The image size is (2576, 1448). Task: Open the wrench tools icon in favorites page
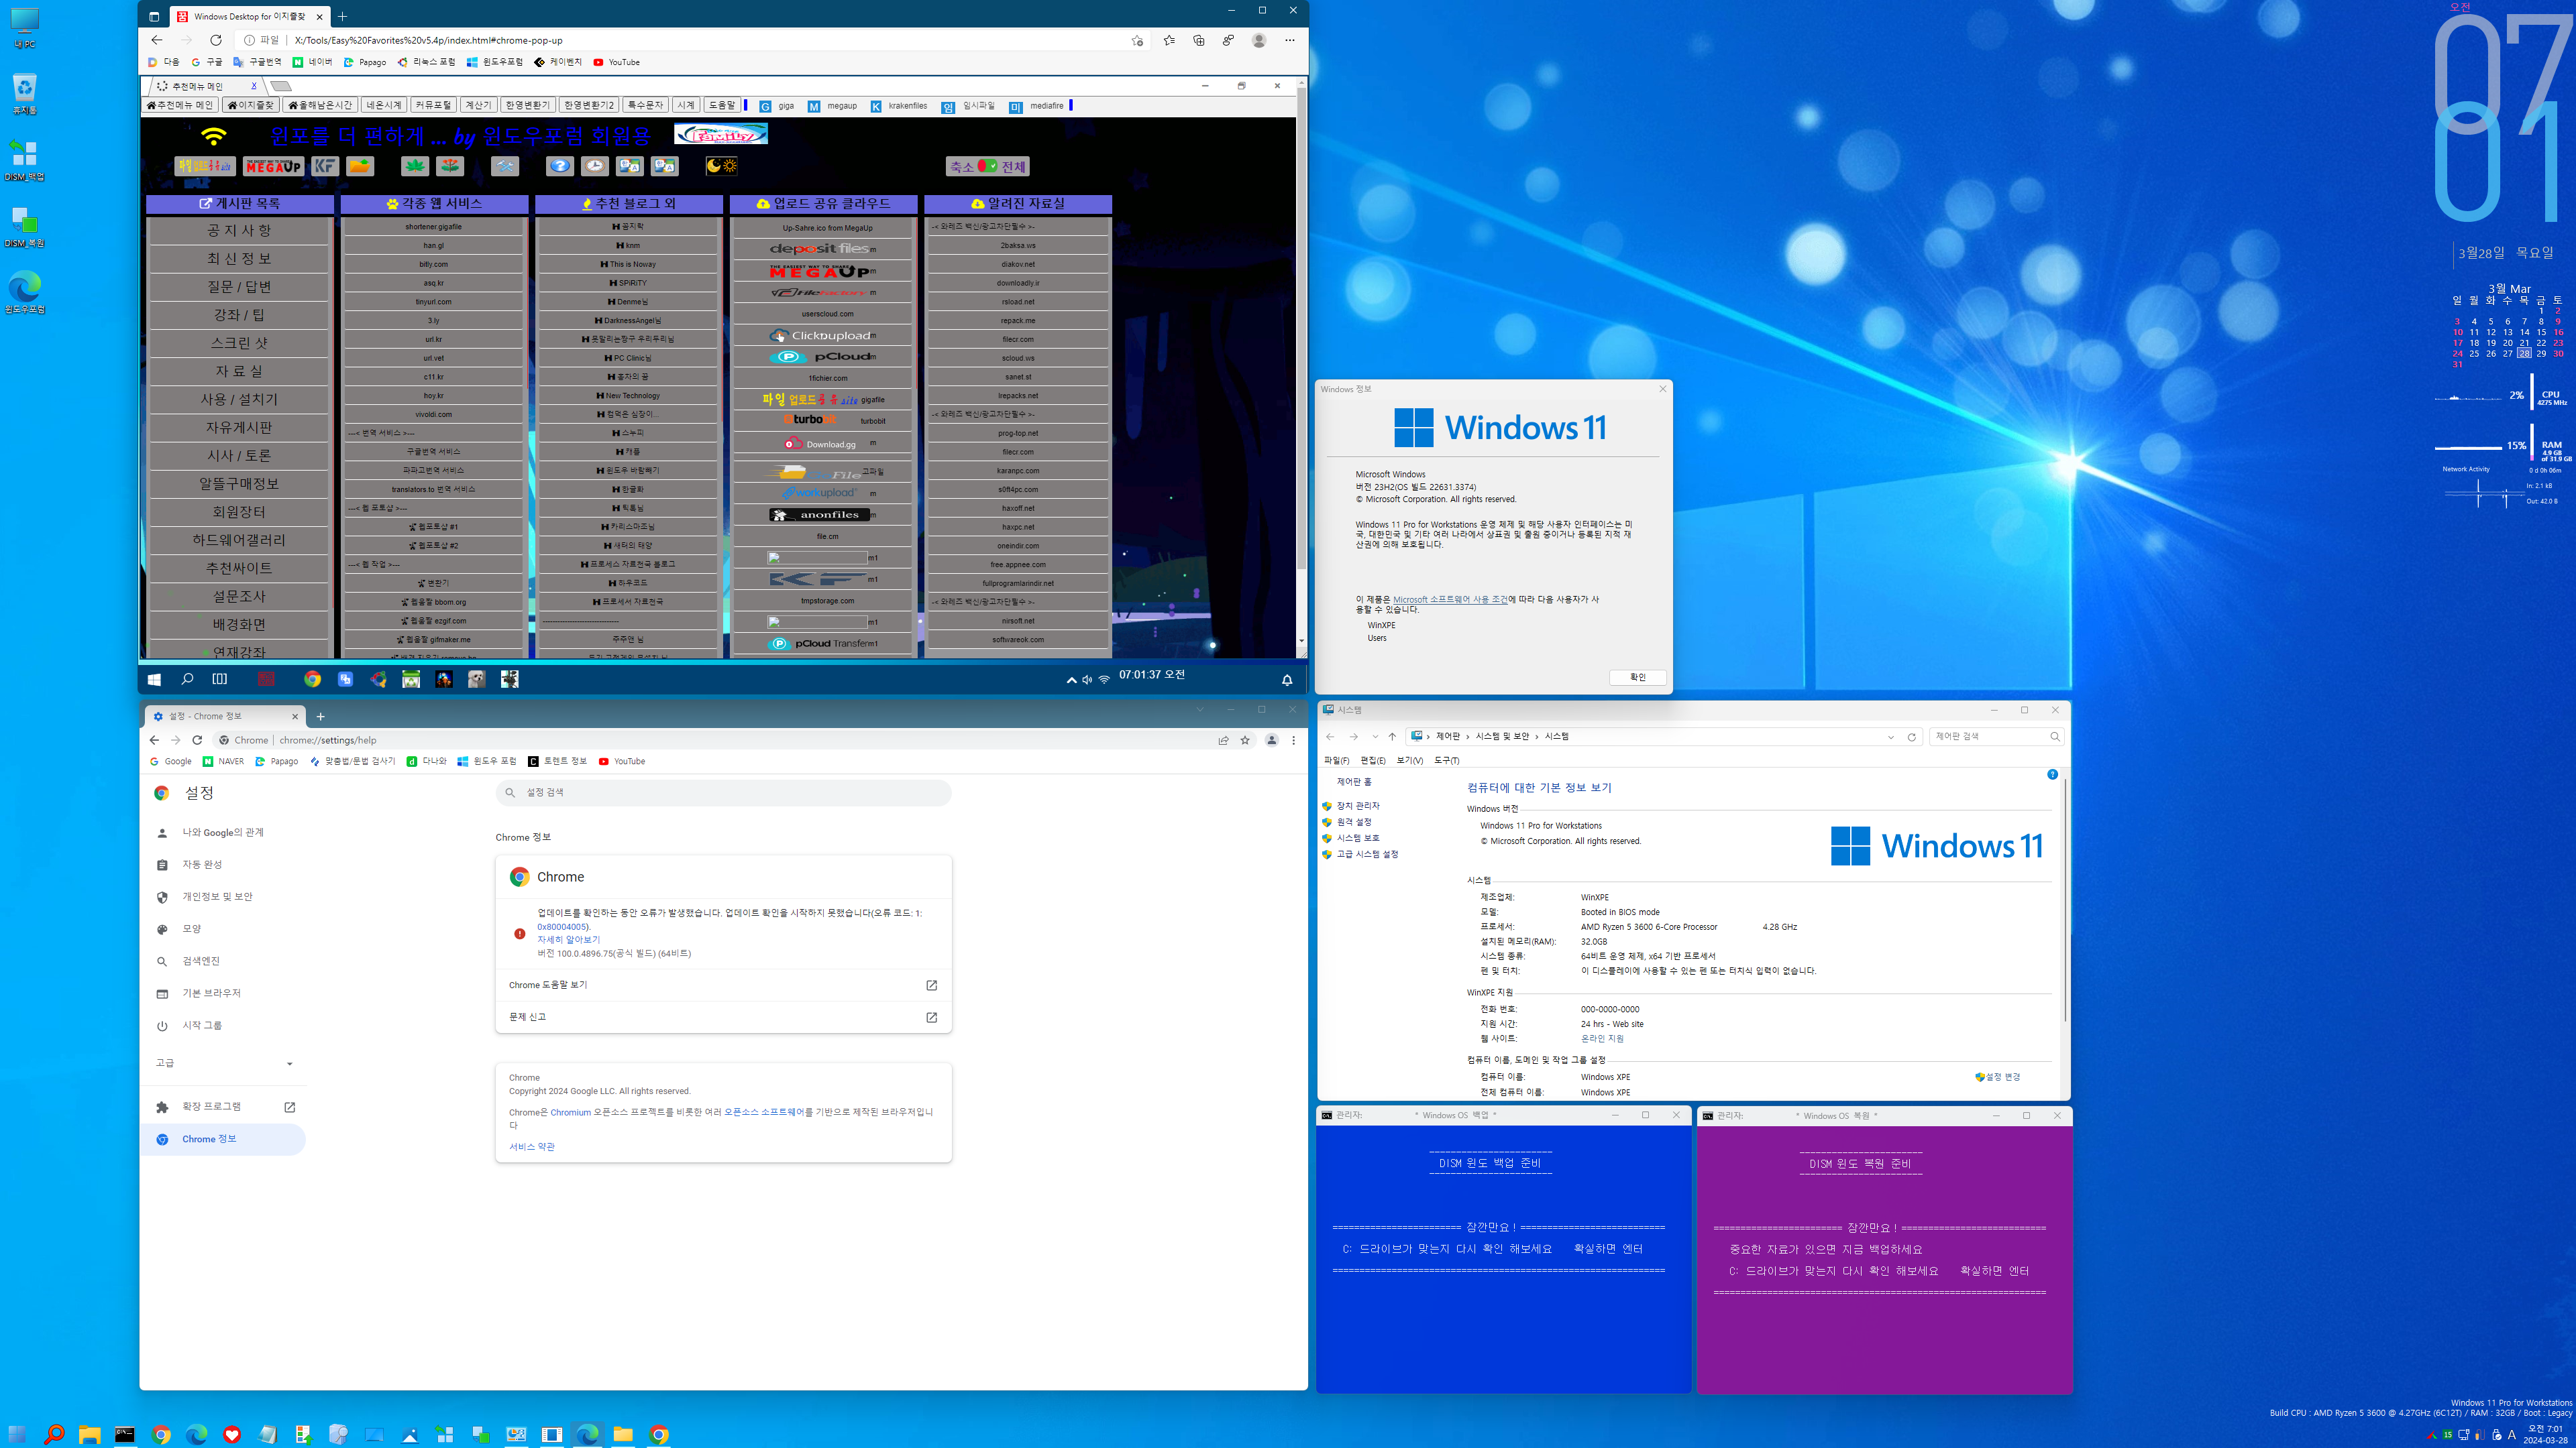[x=505, y=166]
